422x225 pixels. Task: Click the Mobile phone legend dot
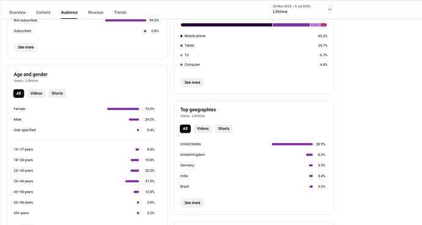[x=182, y=36]
